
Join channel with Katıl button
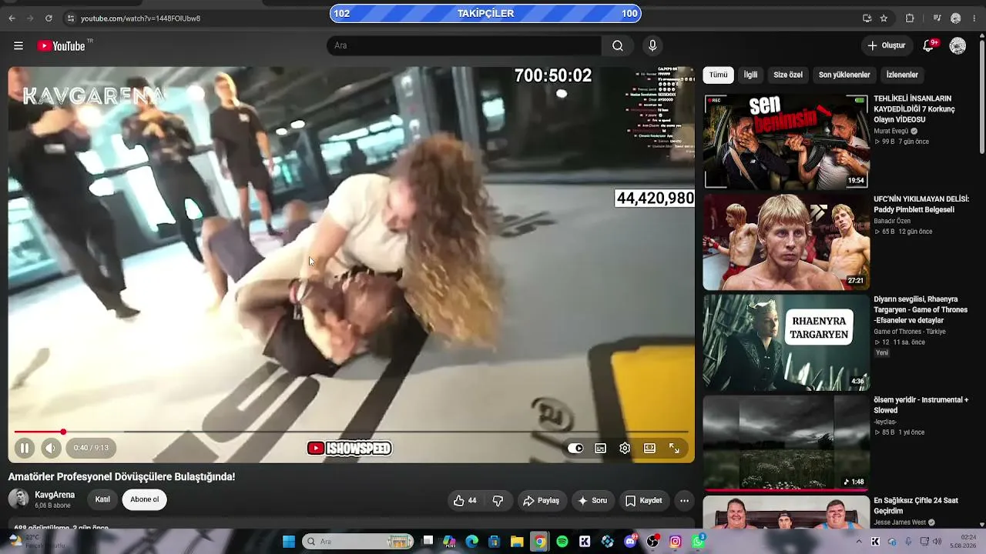pos(102,499)
